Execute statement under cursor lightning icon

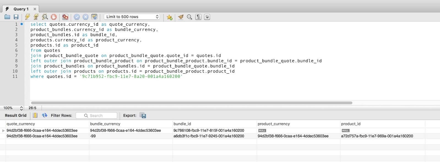(x=36, y=17)
